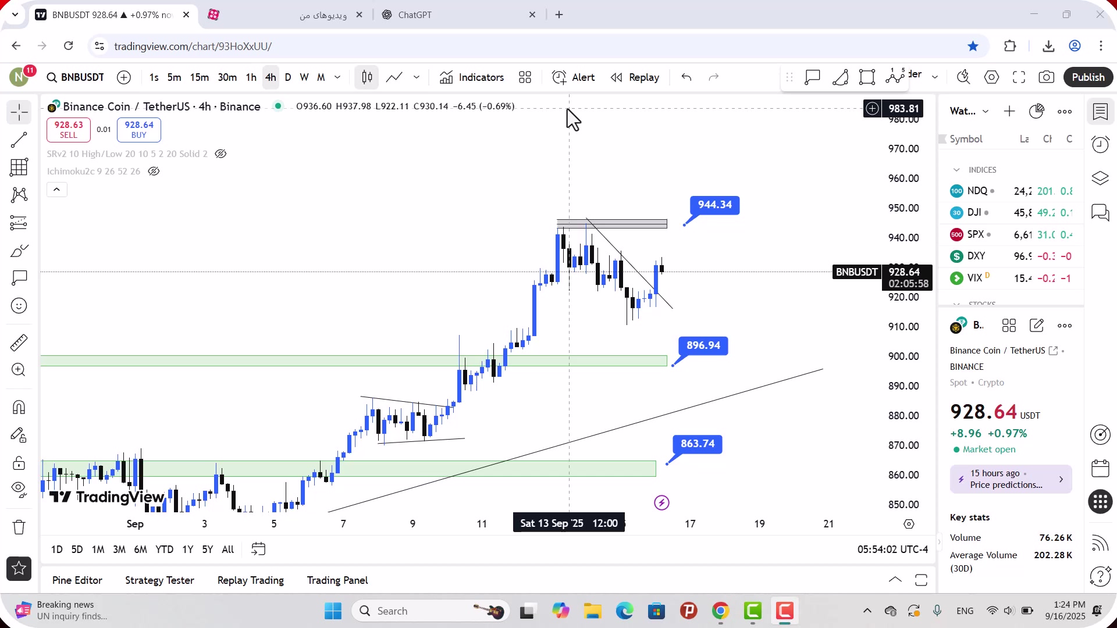Collapse the indicator legend
Image resolution: width=1117 pixels, height=628 pixels.
pyautogui.click(x=57, y=190)
